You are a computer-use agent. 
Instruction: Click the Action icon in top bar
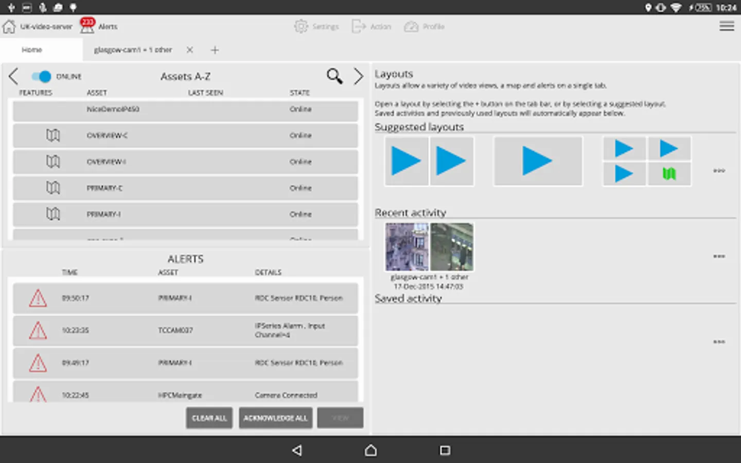(359, 26)
